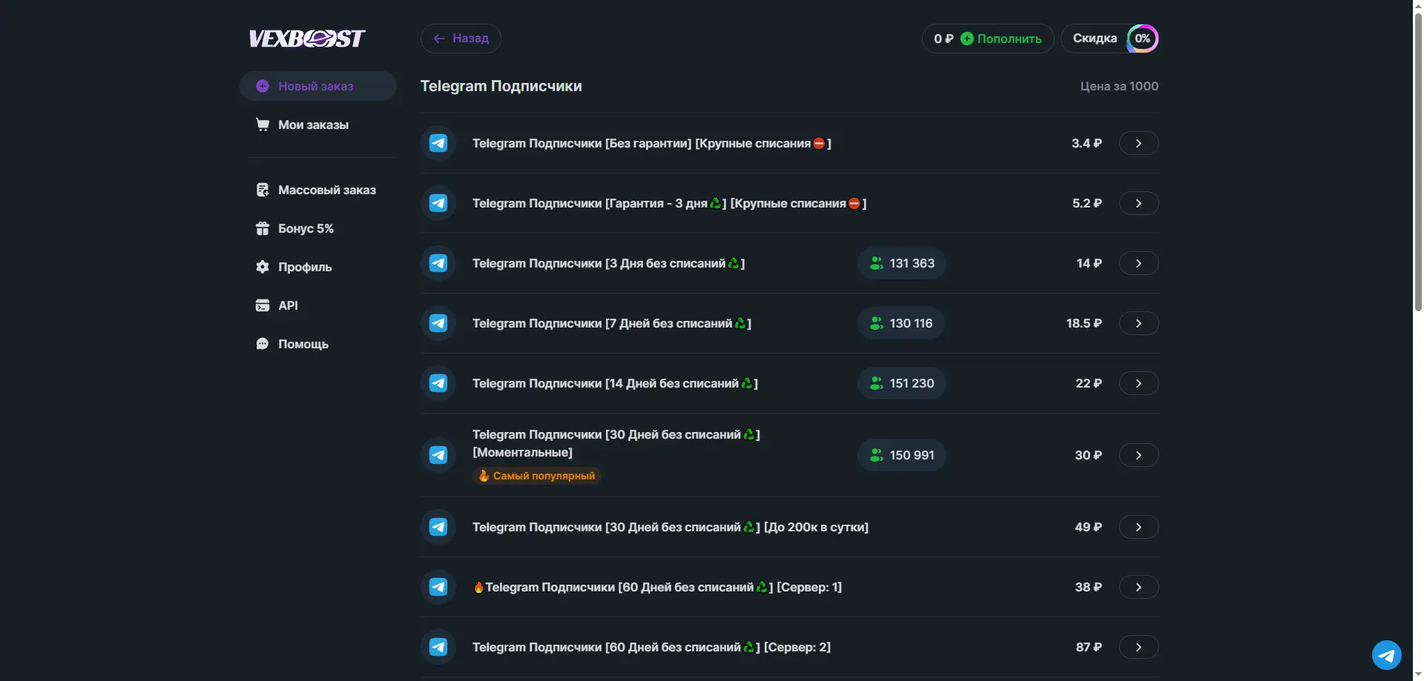1424x681 pixels.
Task: Open the До 200к в сутки chevron
Action: pyautogui.click(x=1138, y=527)
